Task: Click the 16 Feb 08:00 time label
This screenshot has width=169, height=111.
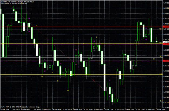Action: coord(25,110)
